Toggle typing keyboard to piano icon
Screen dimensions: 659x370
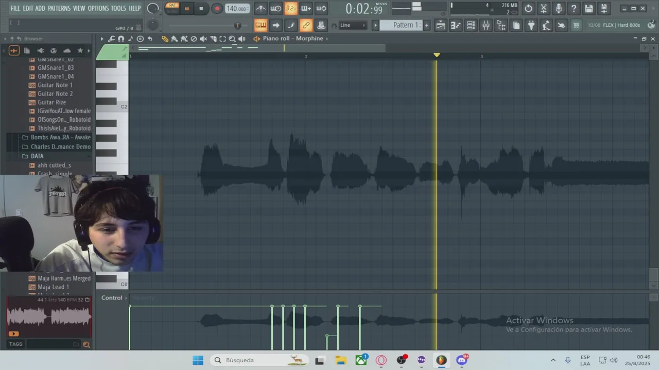261,25
